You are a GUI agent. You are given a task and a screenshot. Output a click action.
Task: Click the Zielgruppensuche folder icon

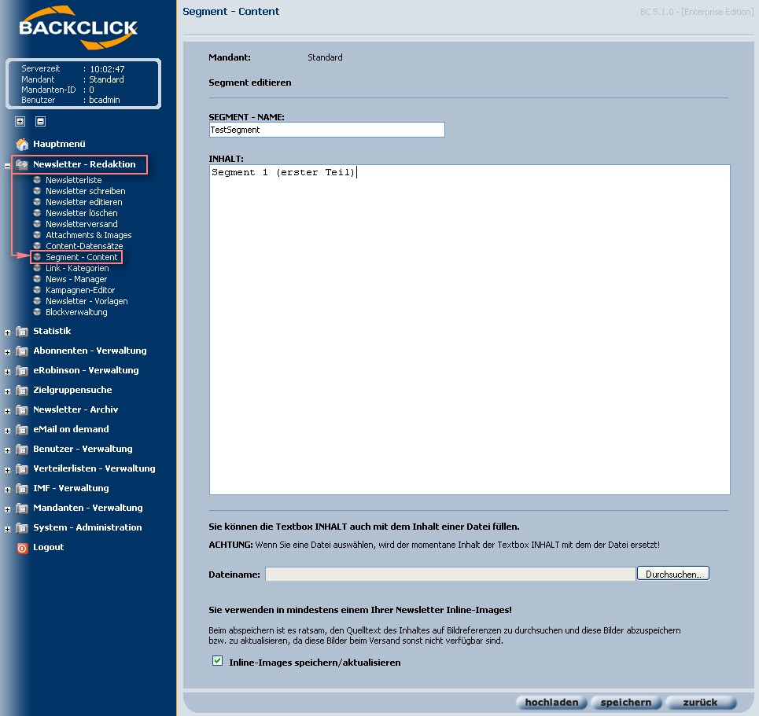[22, 391]
